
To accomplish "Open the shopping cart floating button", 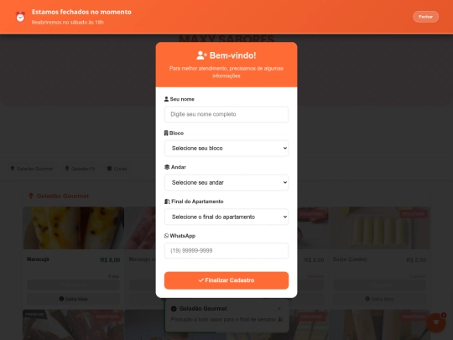I will click(436, 322).
